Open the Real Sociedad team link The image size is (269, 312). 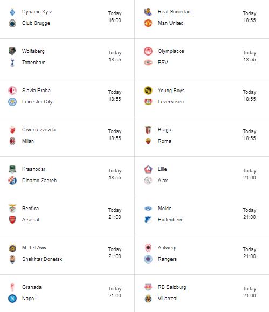(x=174, y=12)
